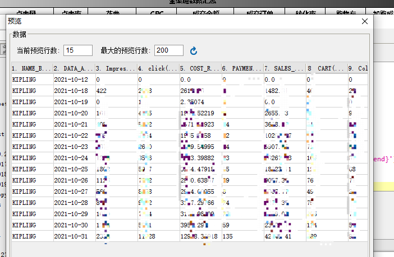Select the DATA_A column header

[x=74, y=68]
